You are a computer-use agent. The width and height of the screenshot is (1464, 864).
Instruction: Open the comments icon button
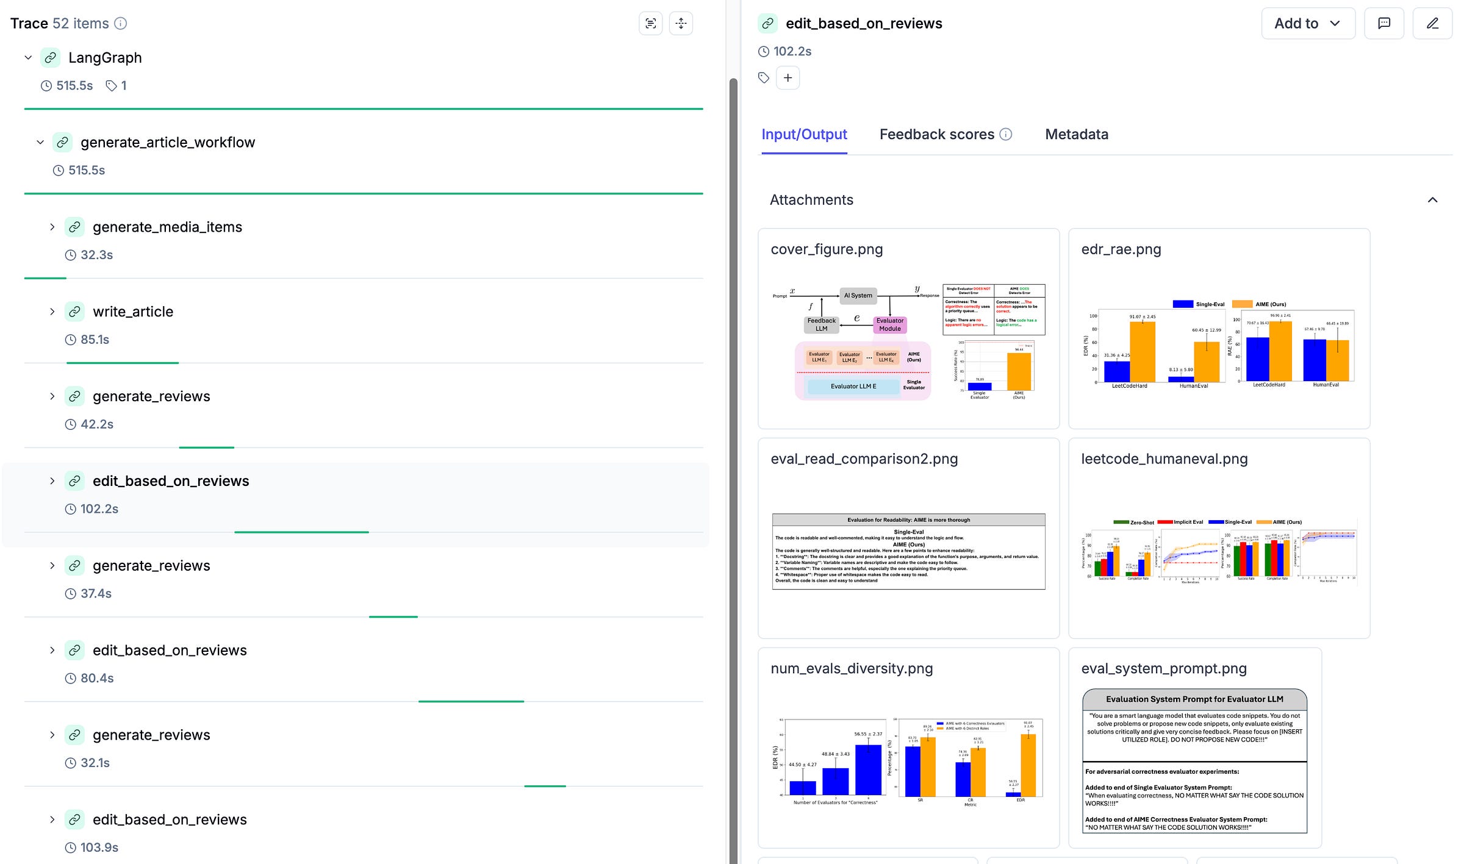click(1384, 24)
